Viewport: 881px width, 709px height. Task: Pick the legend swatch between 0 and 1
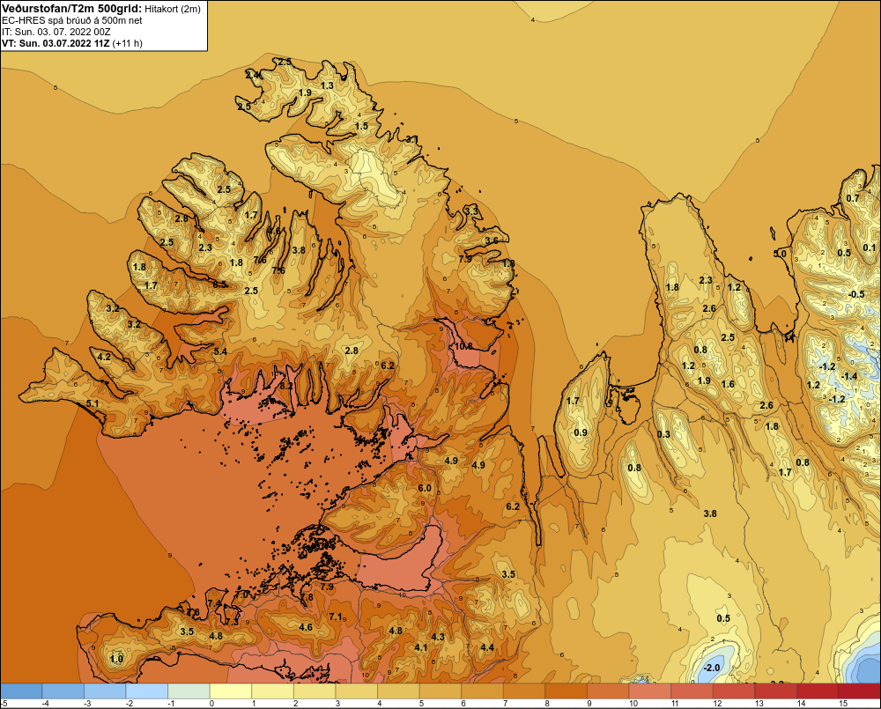pos(231,691)
